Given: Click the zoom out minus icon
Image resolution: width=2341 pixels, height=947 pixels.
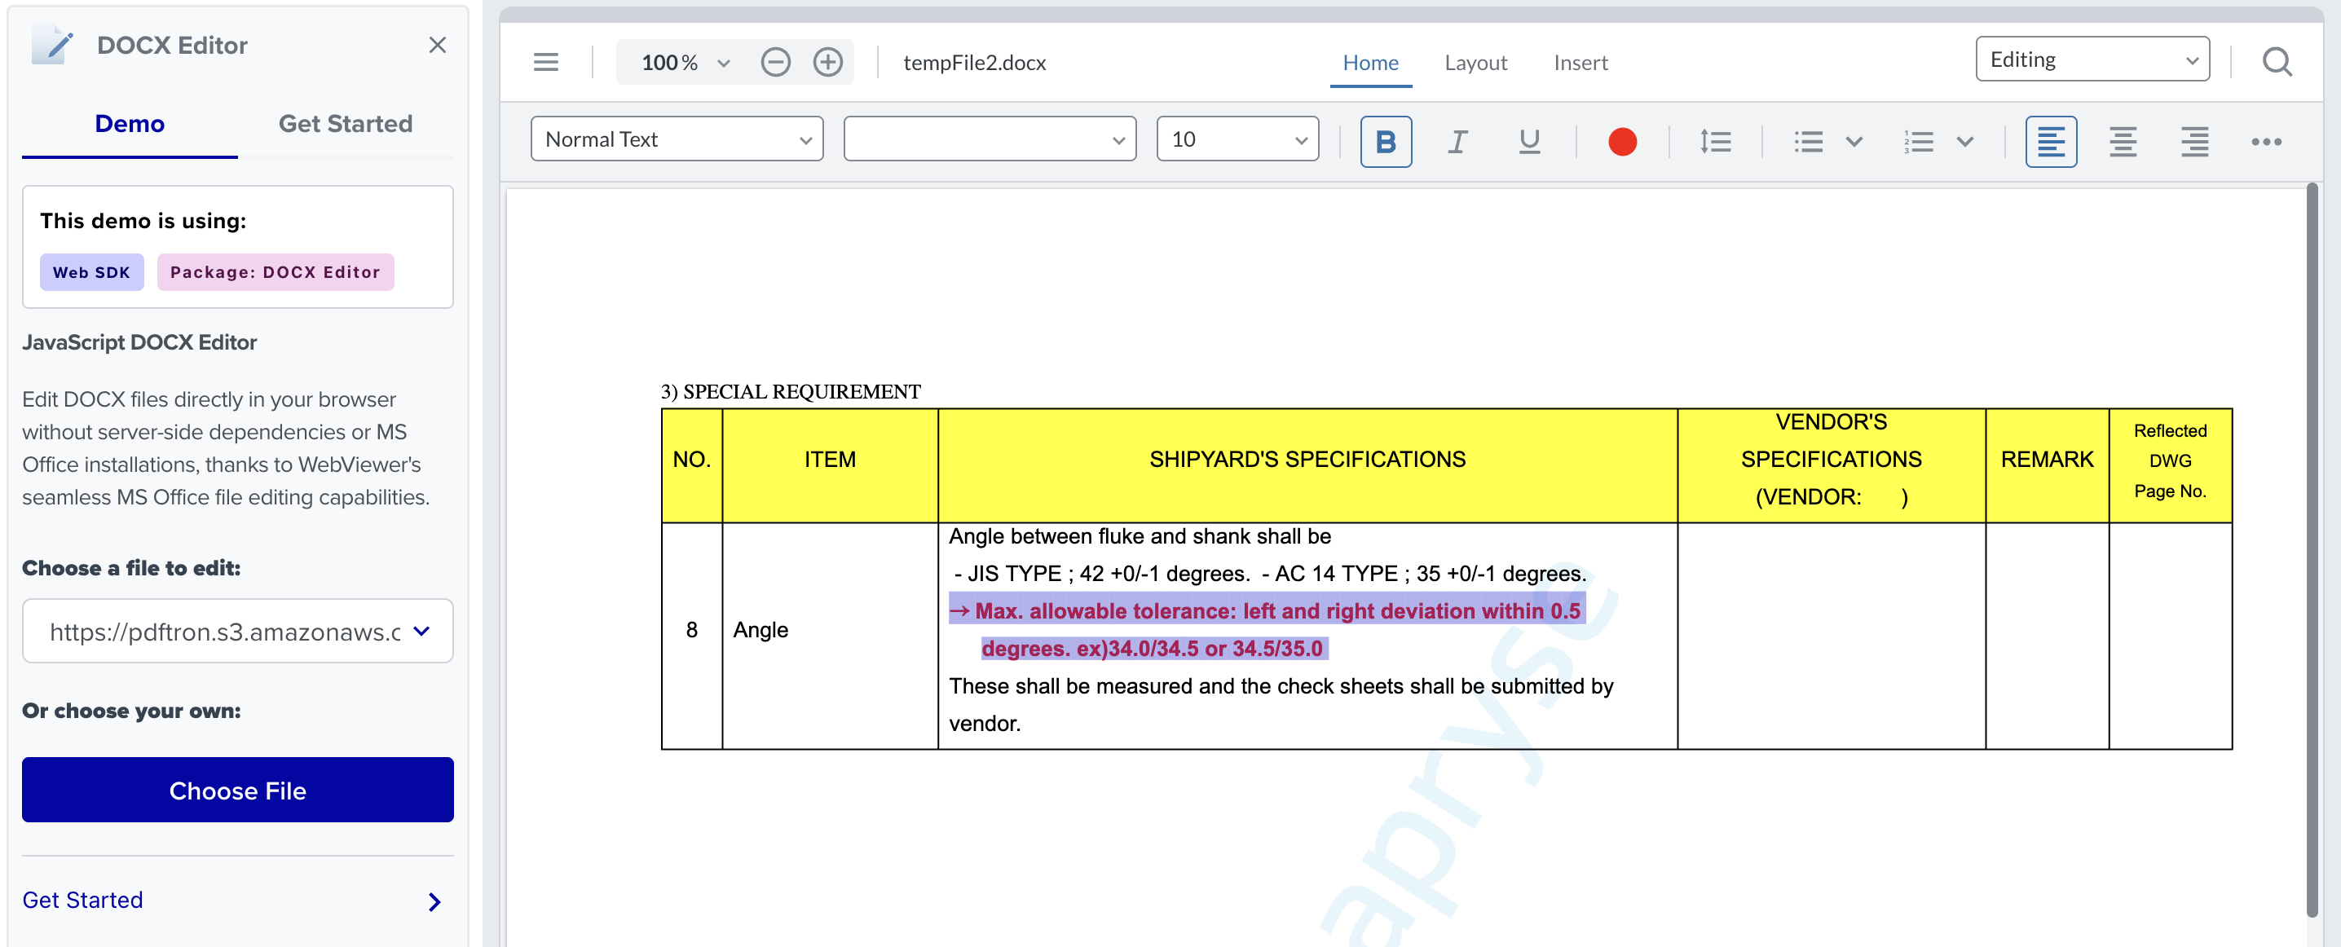Looking at the screenshot, I should [x=775, y=62].
